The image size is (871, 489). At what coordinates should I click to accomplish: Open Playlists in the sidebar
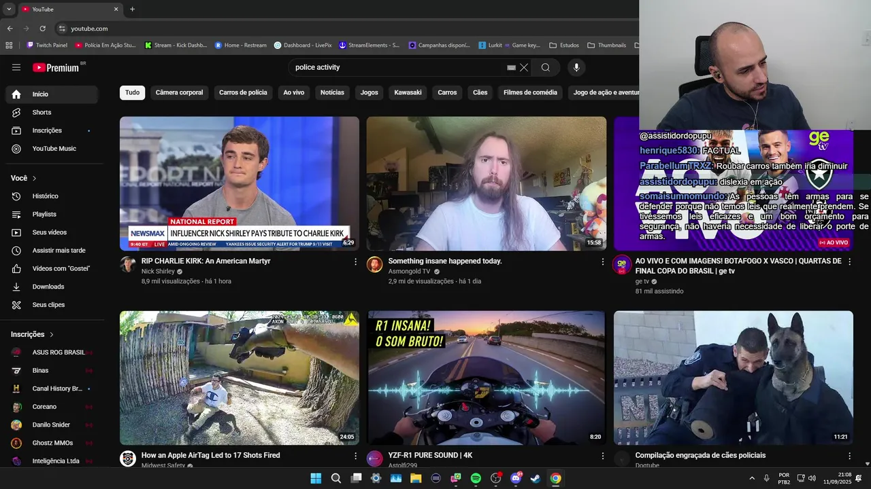52,214
